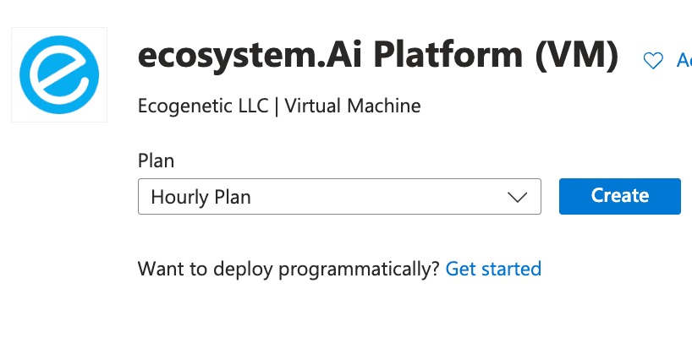Click the white letter e inside logo
The width and height of the screenshot is (692, 338).
(x=58, y=76)
